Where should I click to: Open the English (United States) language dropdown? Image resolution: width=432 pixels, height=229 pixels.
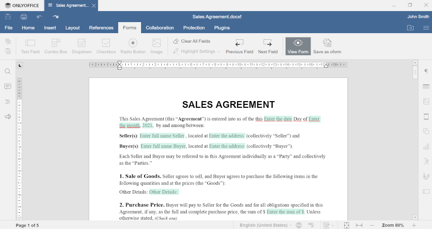click(265, 225)
